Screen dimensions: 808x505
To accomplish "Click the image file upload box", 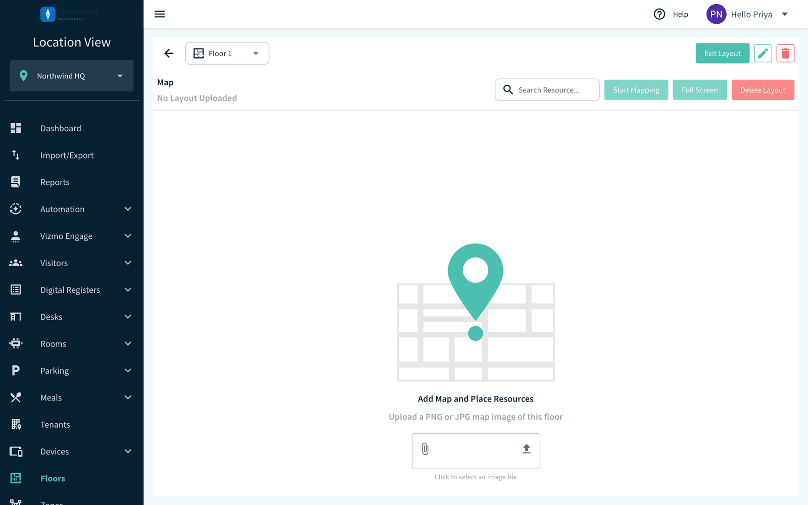I will point(476,451).
